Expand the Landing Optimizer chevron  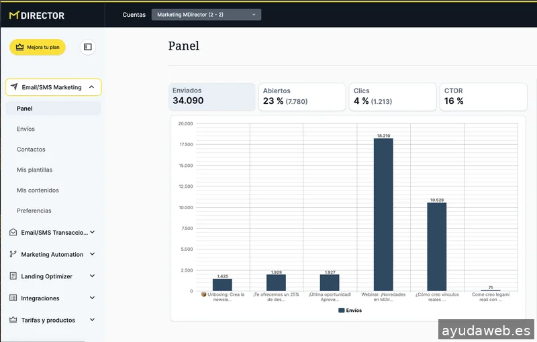[92, 276]
